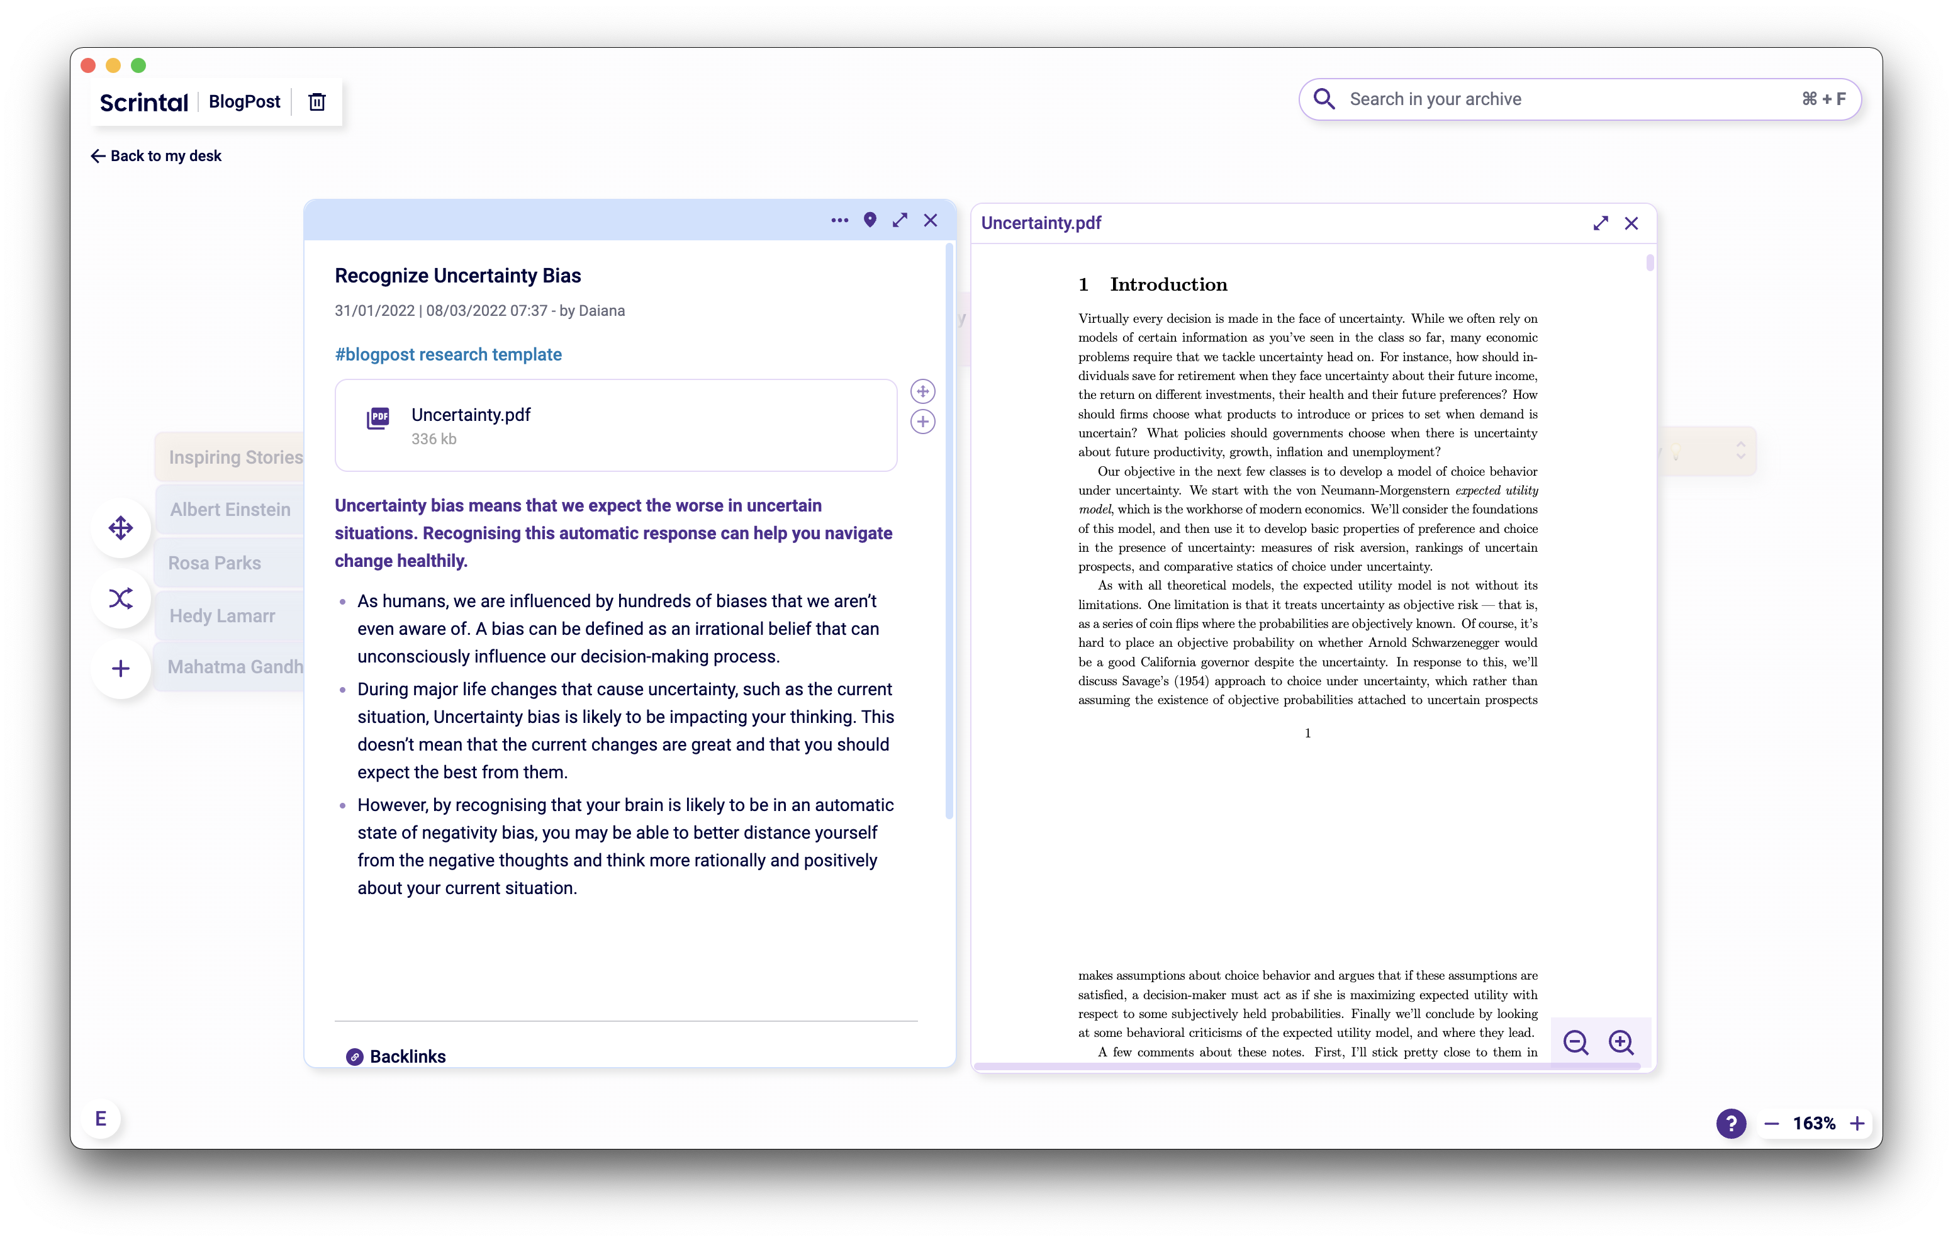
Task: Click the pin location icon on the note
Action: point(870,221)
